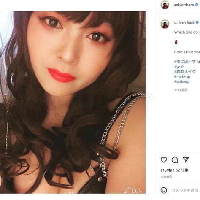Open the #ゆにばーす hashtag

pyautogui.click(x=185, y=62)
